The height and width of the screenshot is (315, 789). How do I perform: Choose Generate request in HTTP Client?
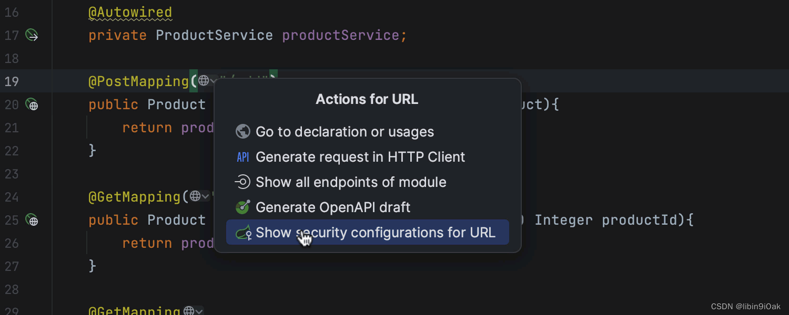click(x=360, y=157)
